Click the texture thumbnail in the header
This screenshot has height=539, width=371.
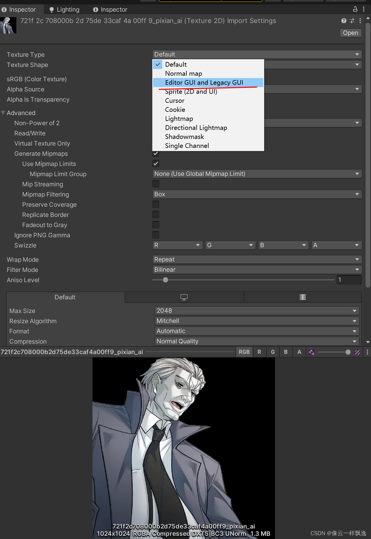8,25
